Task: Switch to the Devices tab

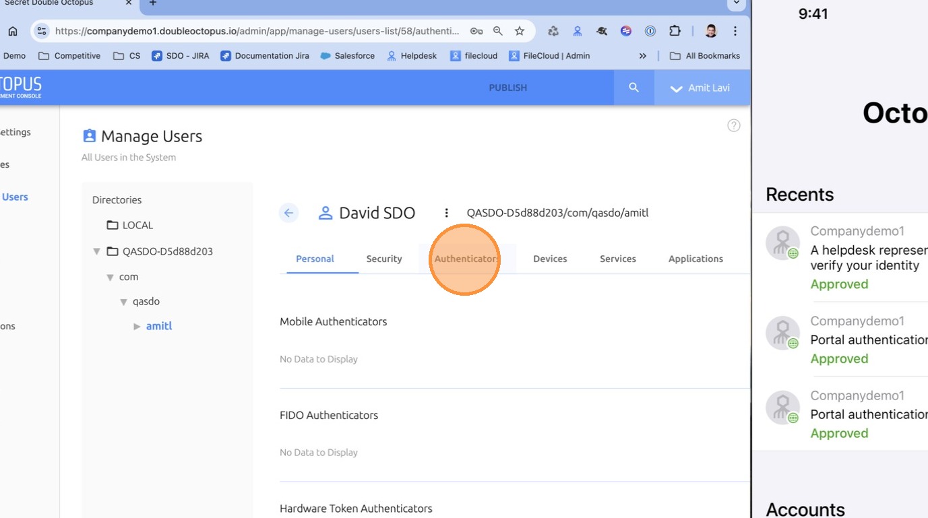Action: (x=550, y=259)
